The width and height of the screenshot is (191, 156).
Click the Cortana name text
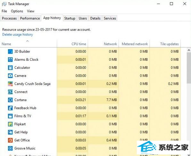click(x=20, y=100)
